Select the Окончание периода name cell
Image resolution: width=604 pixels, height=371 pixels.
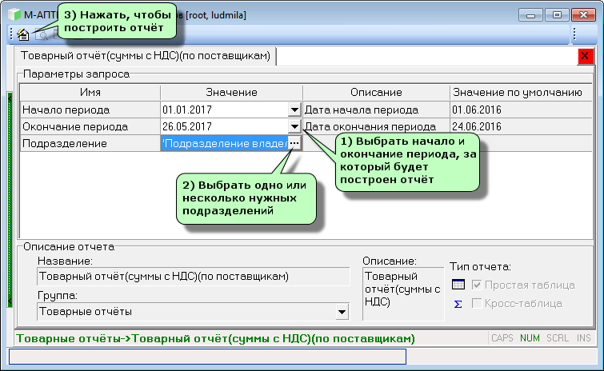[x=90, y=126]
